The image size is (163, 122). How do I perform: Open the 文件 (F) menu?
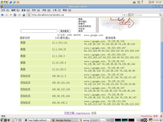point(5,10)
